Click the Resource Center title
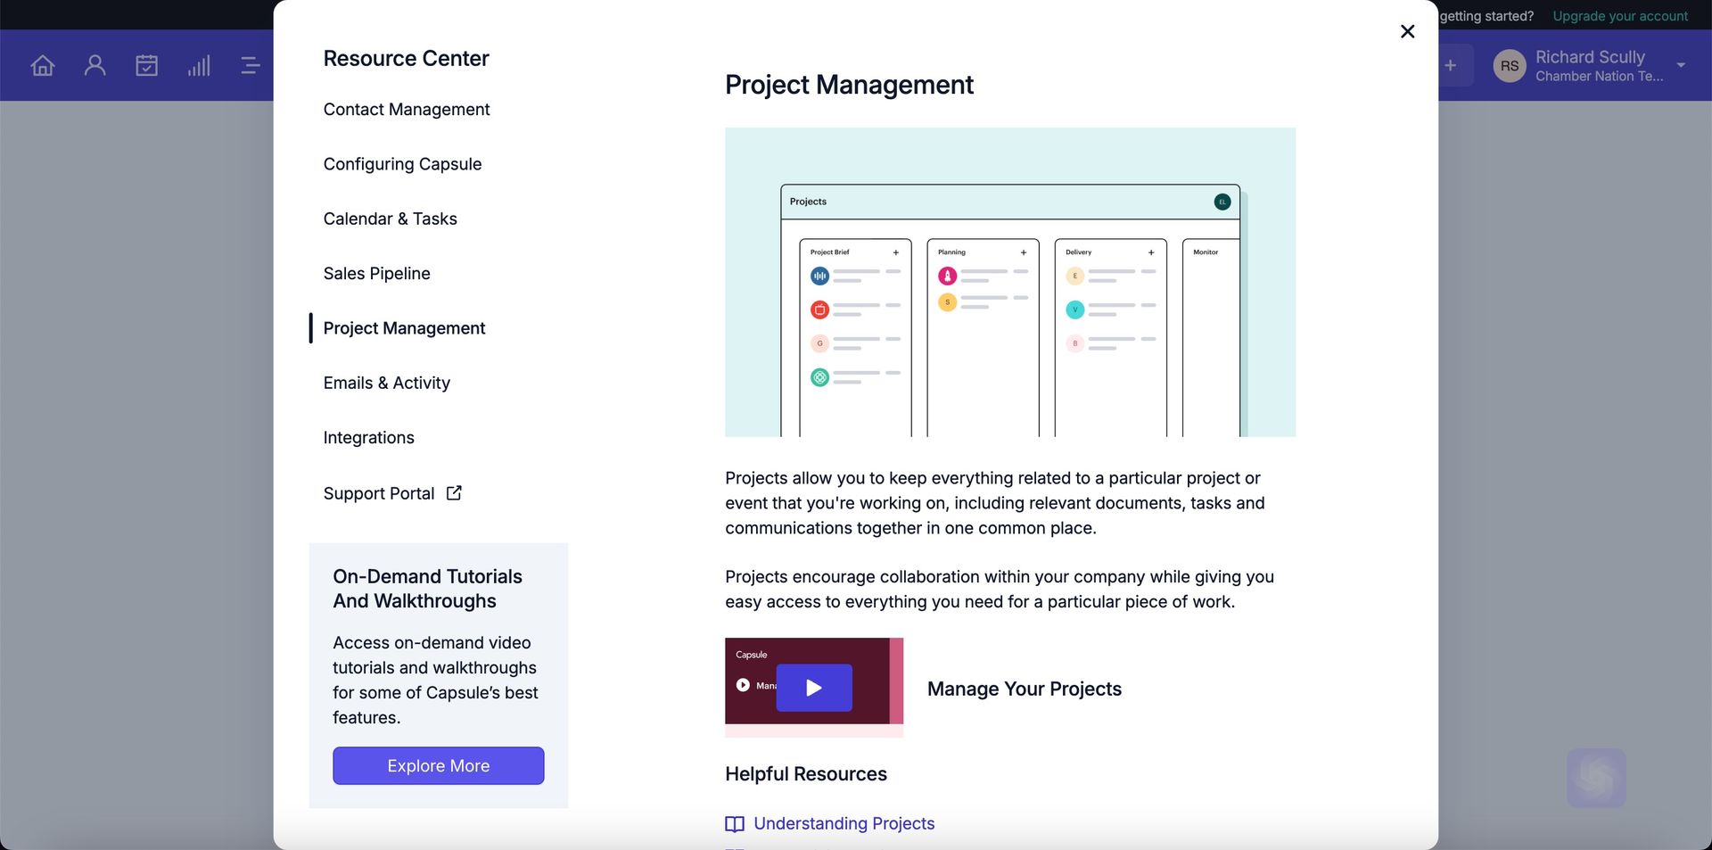The height and width of the screenshot is (850, 1712). [x=406, y=58]
